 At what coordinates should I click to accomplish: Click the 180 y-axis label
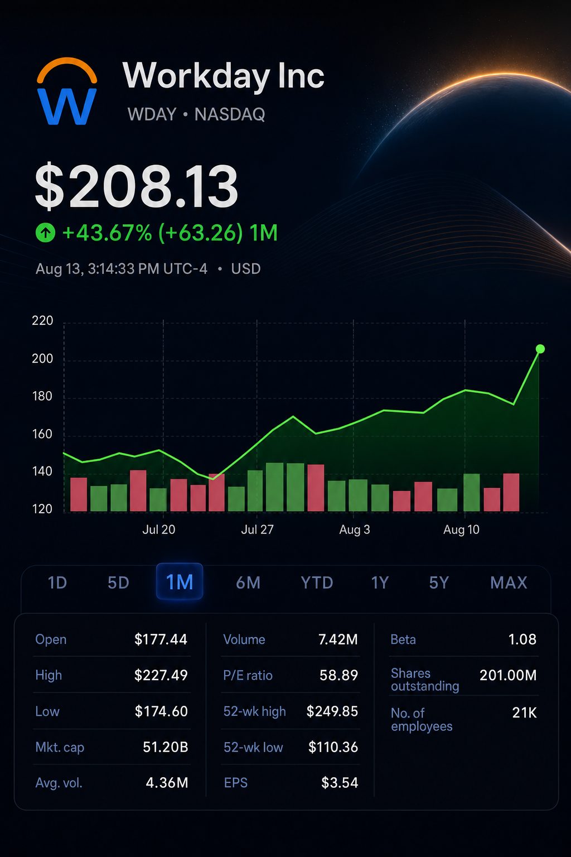click(42, 397)
